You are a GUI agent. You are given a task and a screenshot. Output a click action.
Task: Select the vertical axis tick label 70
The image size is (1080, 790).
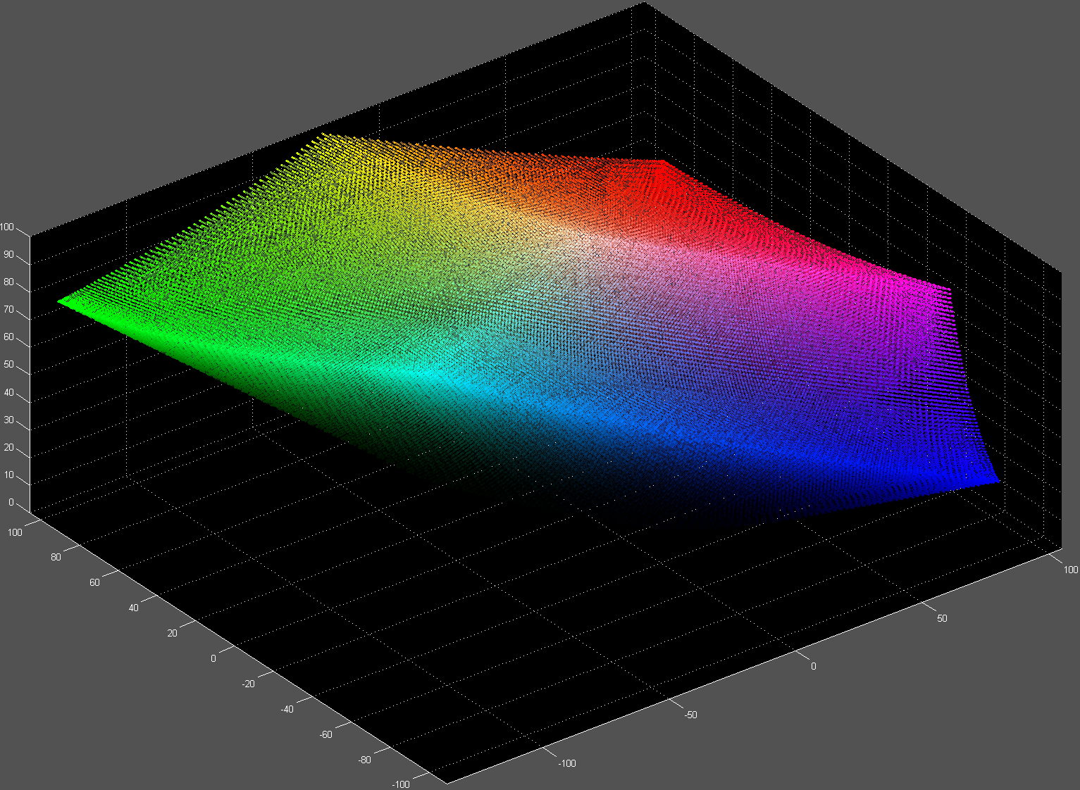[9, 310]
